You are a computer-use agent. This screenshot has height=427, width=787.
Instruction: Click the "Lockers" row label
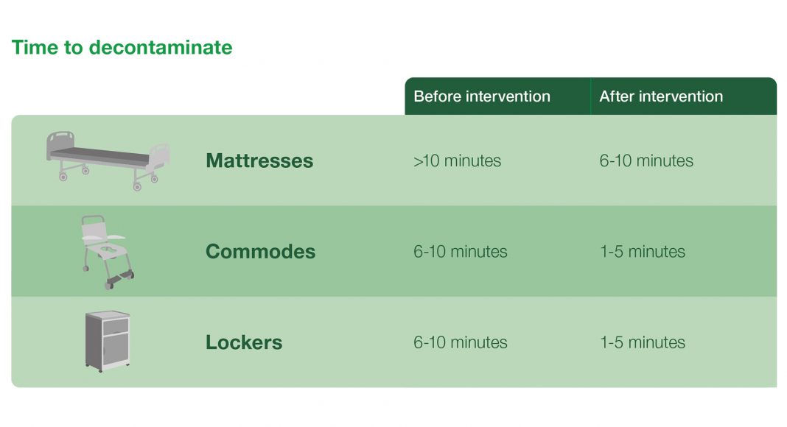pos(244,342)
